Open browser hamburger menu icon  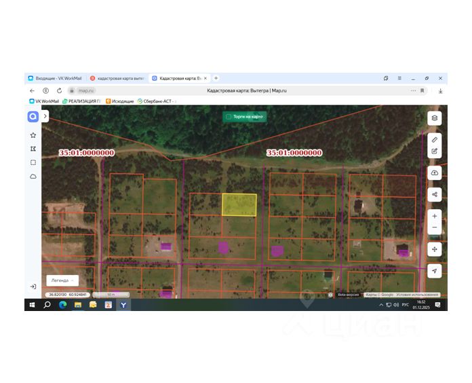(x=399, y=78)
